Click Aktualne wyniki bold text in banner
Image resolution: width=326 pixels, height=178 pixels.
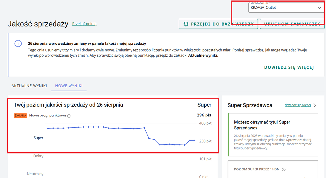[203, 55]
